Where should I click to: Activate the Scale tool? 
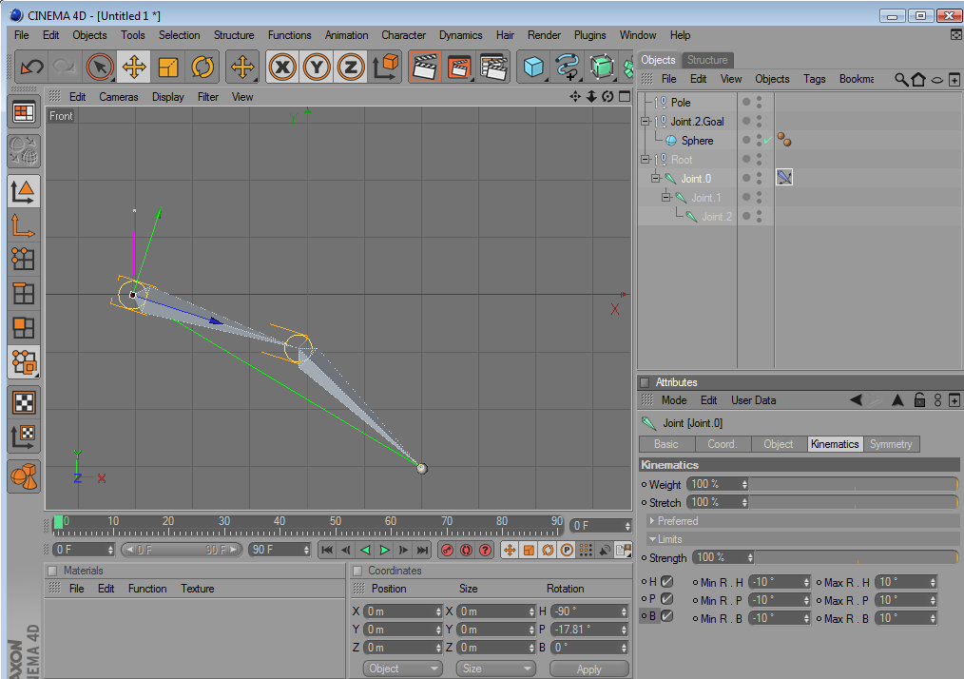(x=168, y=67)
